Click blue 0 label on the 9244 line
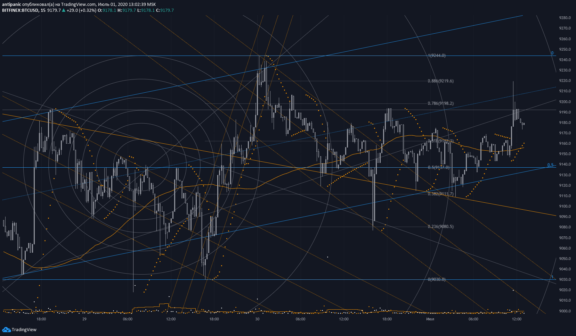 coord(552,53)
